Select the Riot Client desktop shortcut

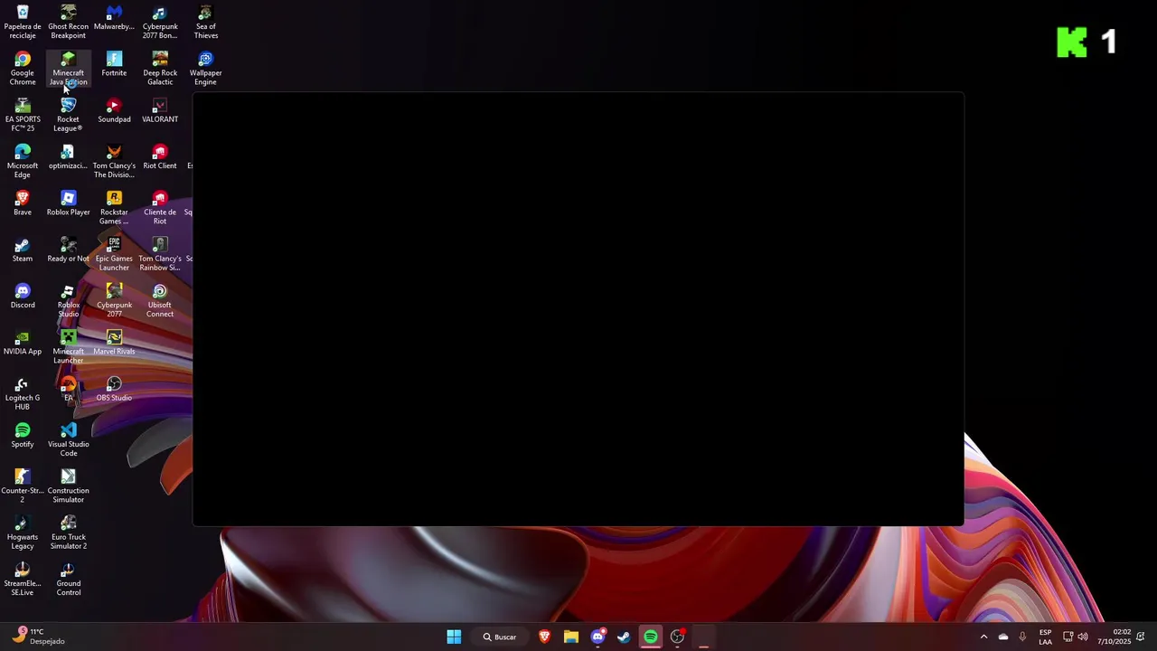pos(160,157)
